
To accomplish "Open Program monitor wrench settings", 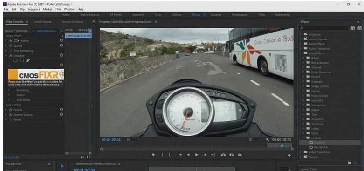I will coord(267,140).
